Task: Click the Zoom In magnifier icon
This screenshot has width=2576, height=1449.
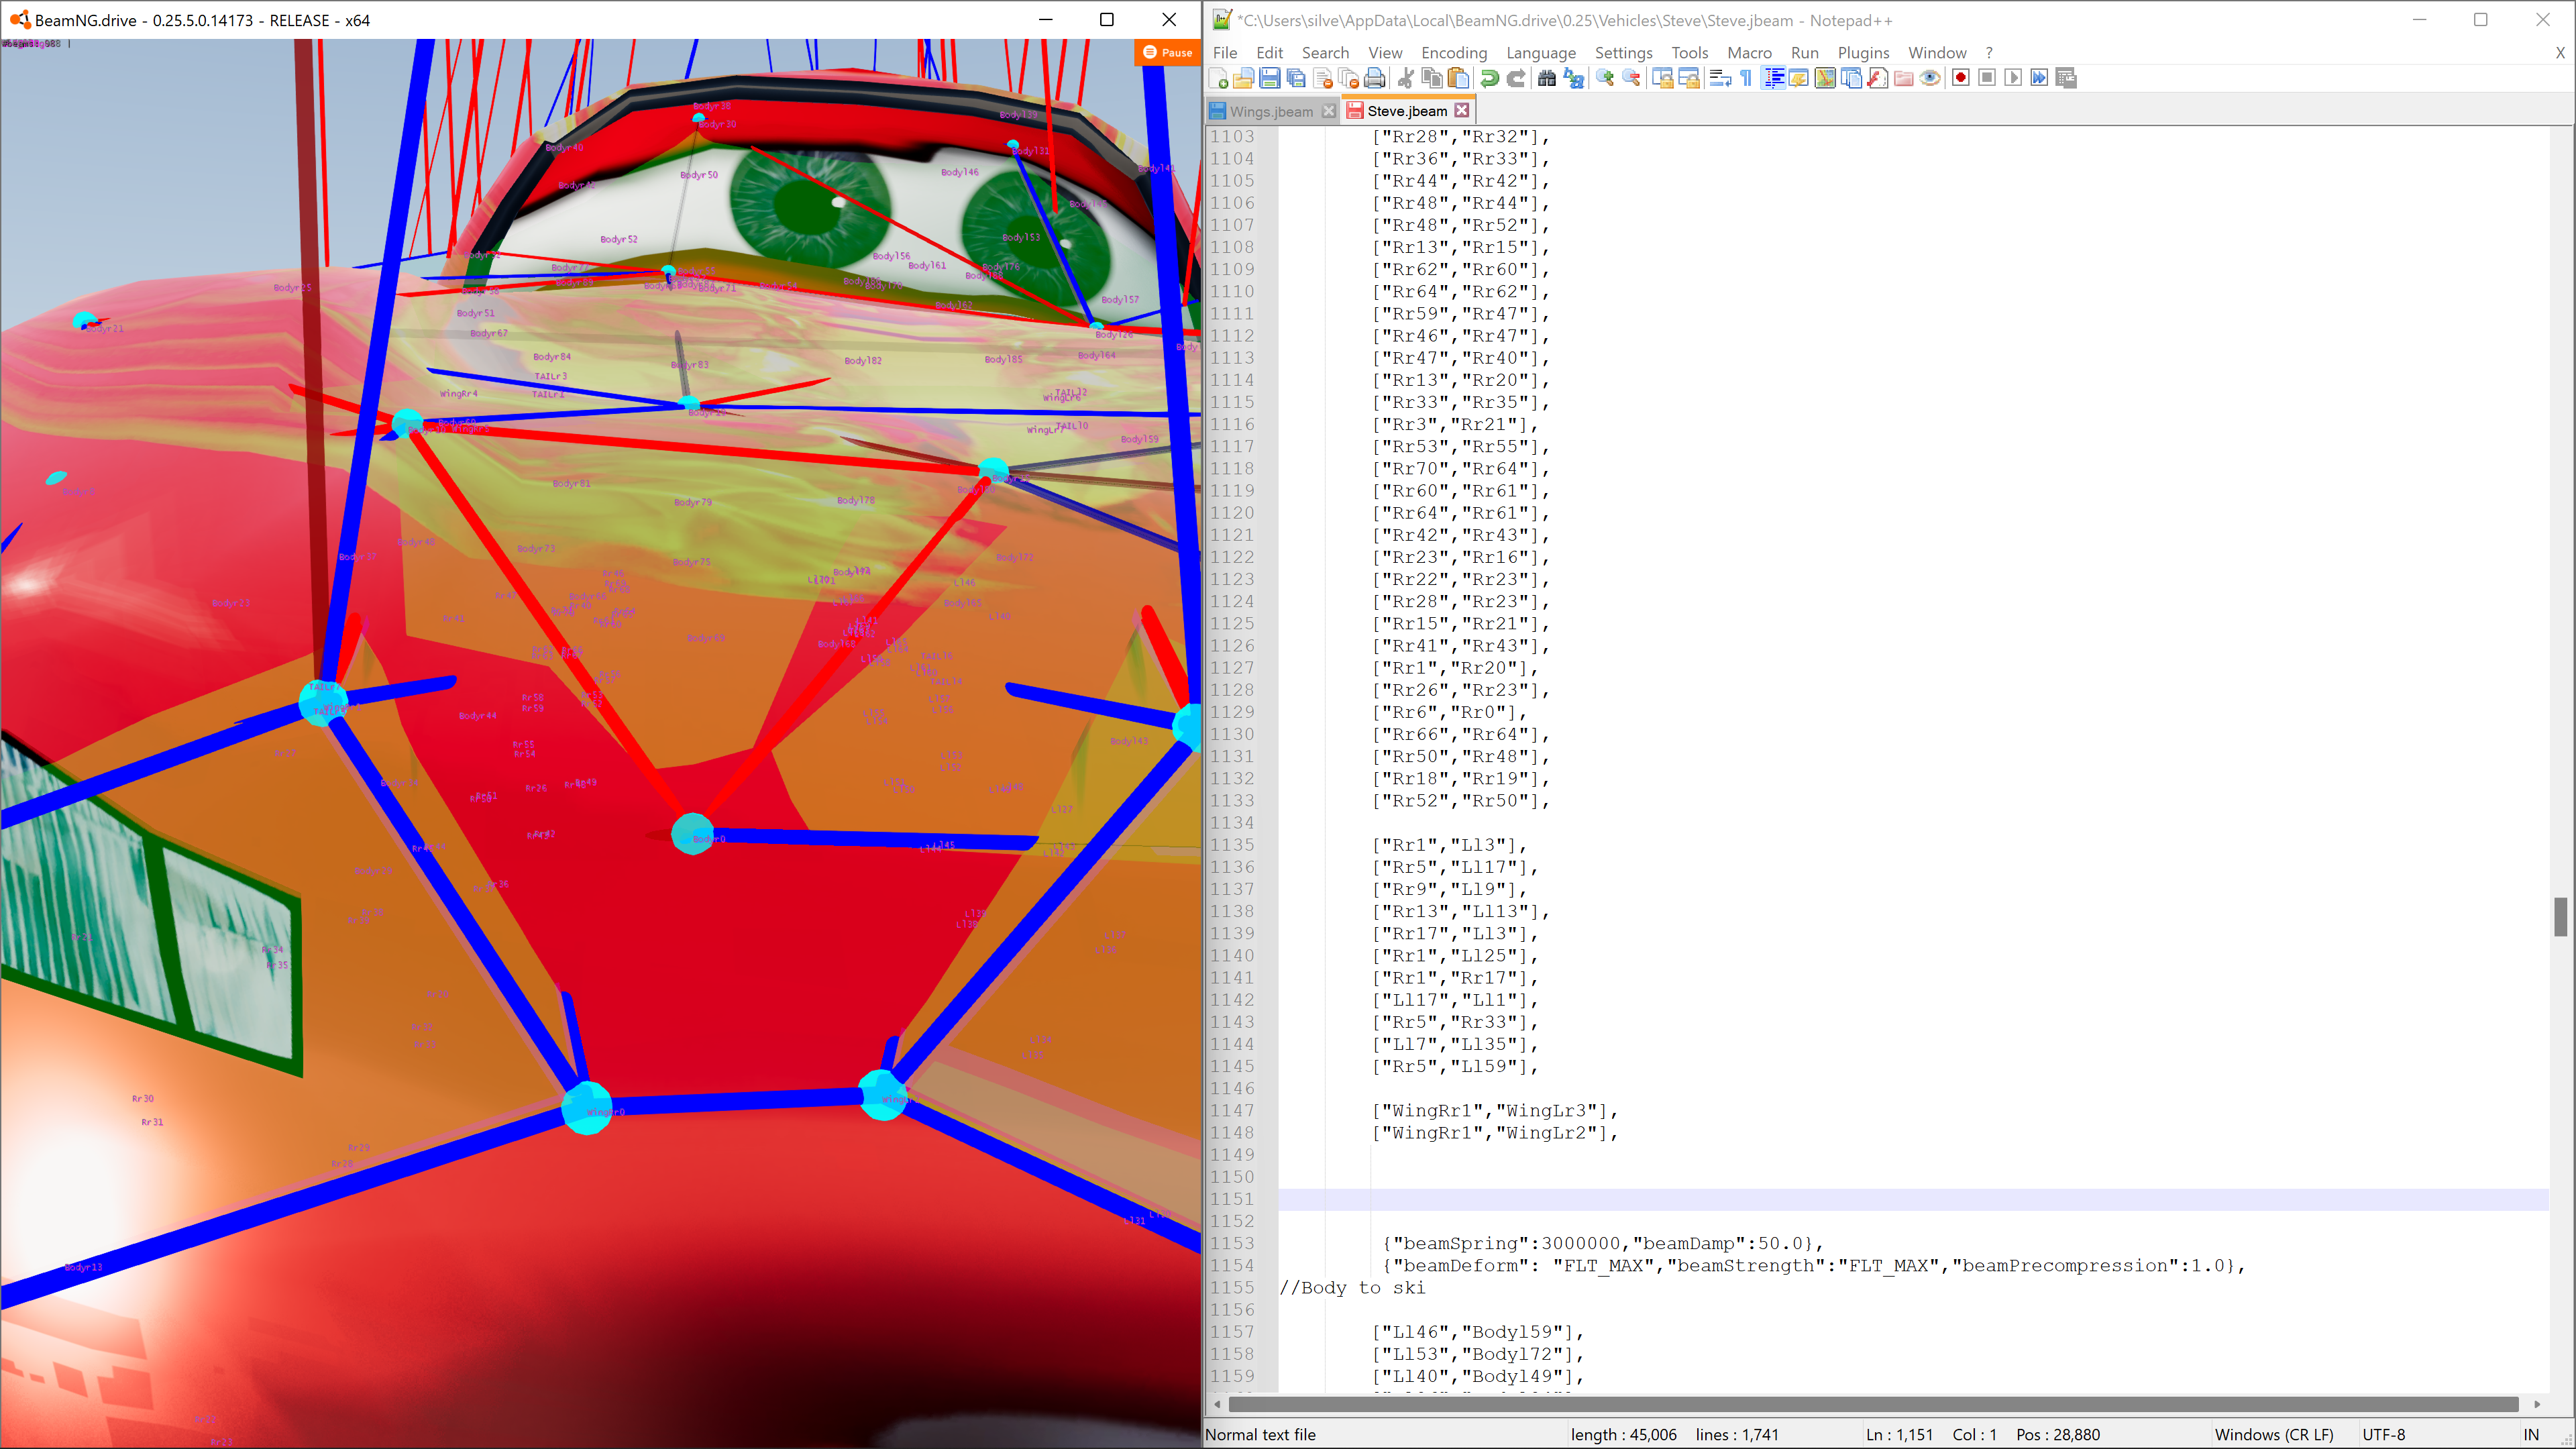Action: 1605,78
